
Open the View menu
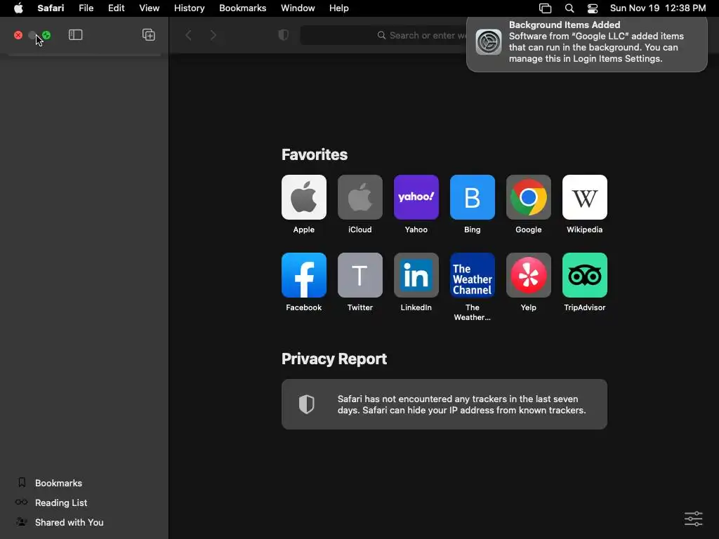click(x=150, y=8)
